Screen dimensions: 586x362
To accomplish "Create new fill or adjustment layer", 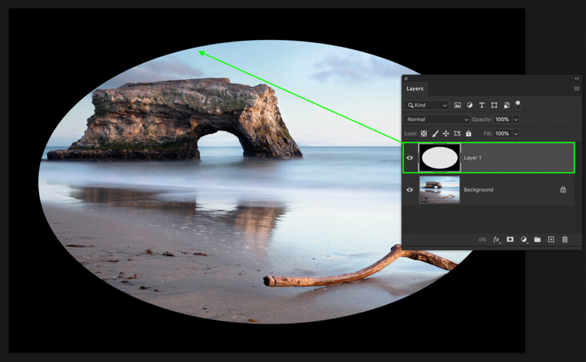I will (524, 240).
